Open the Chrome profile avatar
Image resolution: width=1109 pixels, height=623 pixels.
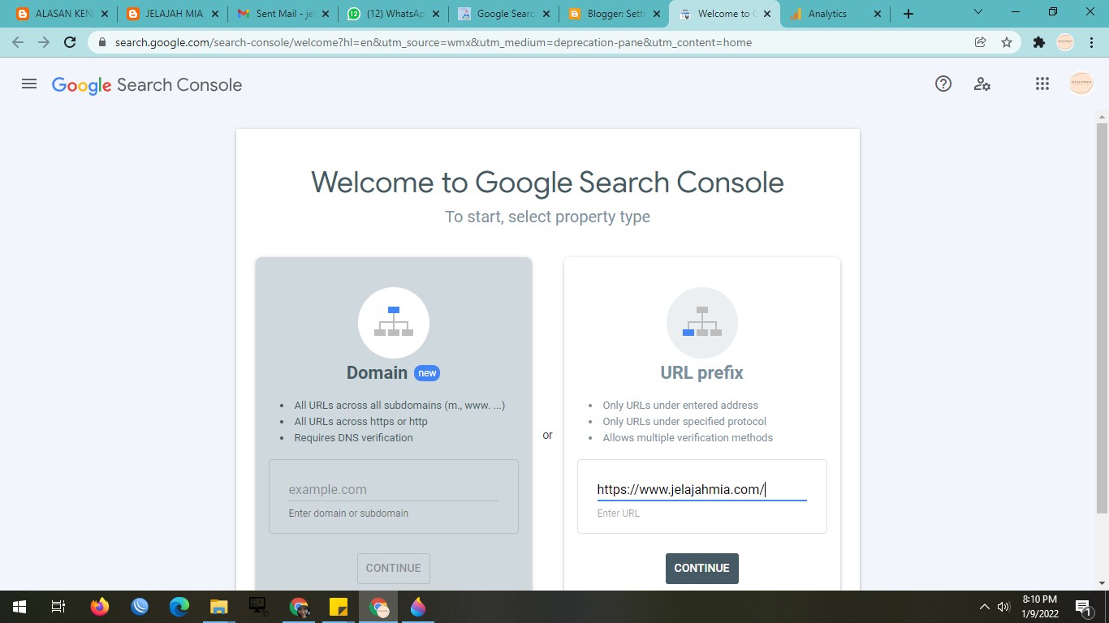click(x=1065, y=42)
